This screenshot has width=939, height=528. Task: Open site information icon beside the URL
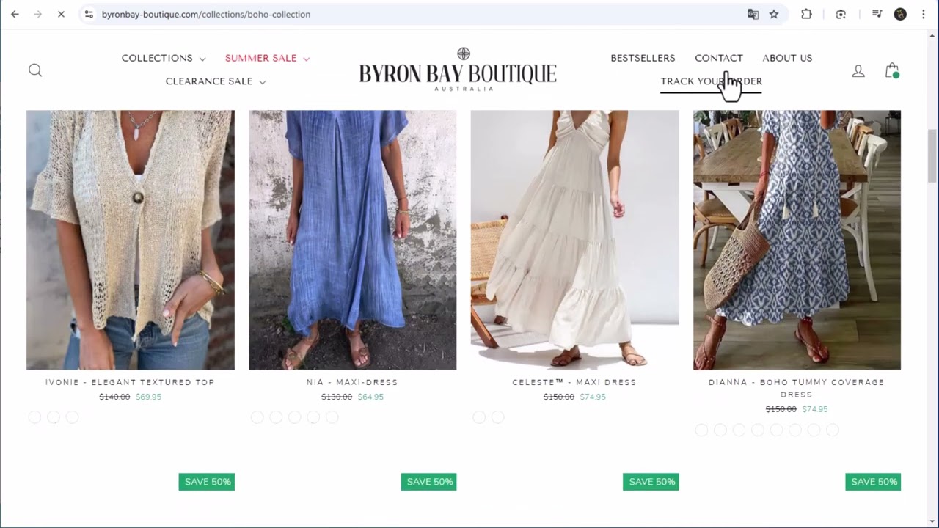pyautogui.click(x=88, y=14)
